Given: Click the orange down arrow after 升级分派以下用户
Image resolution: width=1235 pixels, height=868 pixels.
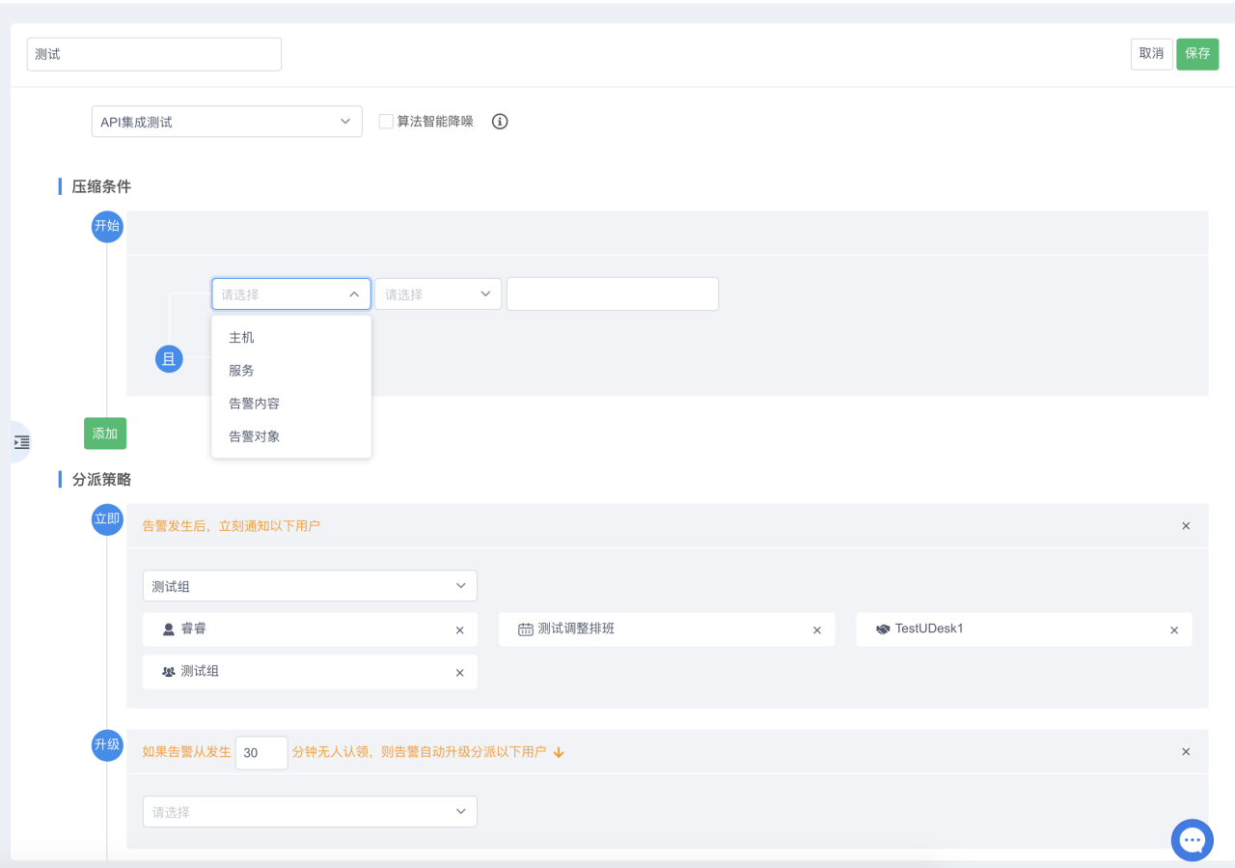Looking at the screenshot, I should pos(558,752).
